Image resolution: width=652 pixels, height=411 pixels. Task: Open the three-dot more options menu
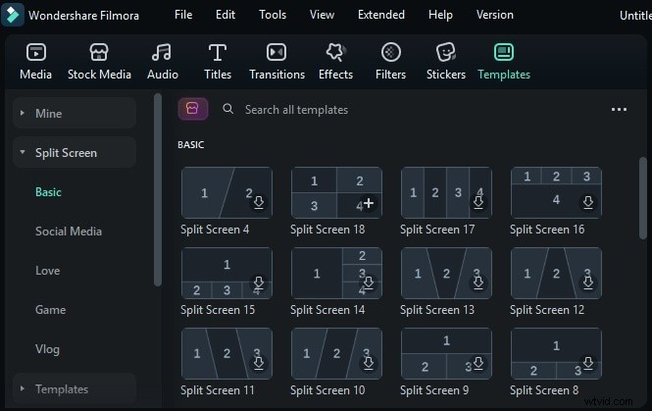click(x=619, y=110)
